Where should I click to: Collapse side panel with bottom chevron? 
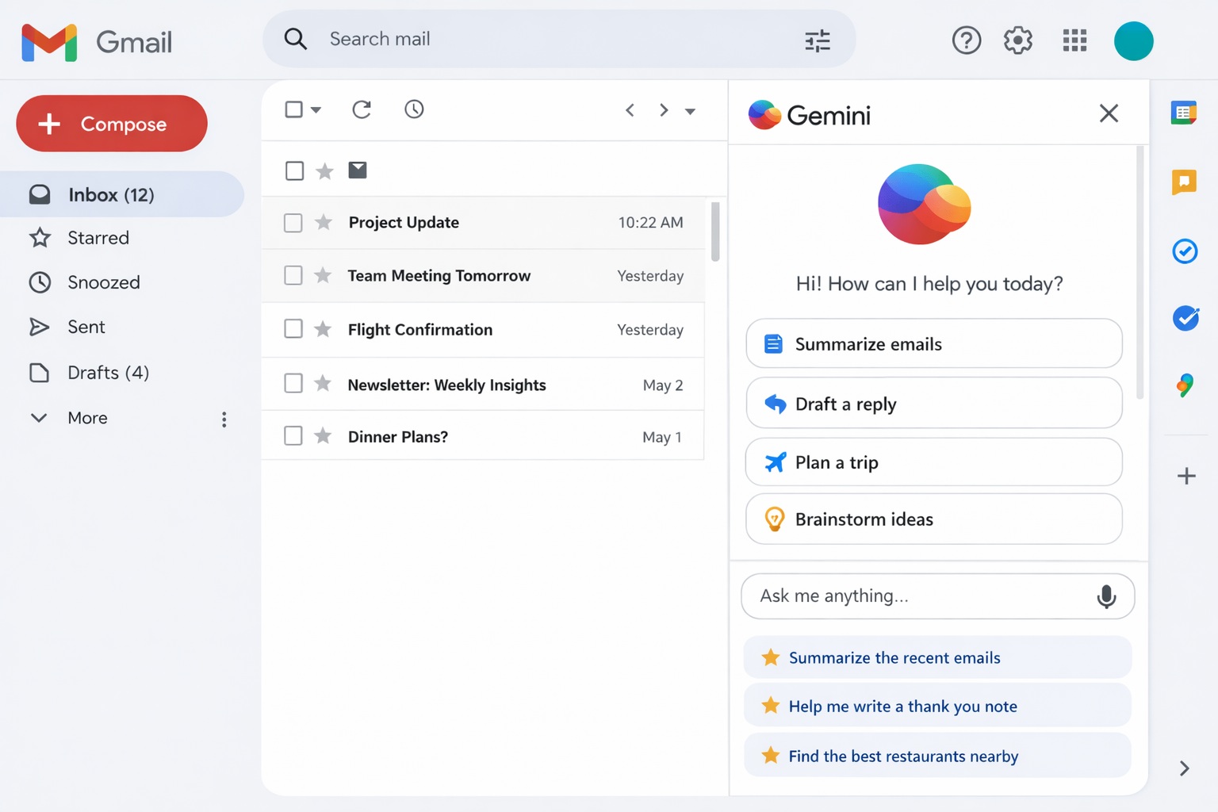[x=1184, y=768]
